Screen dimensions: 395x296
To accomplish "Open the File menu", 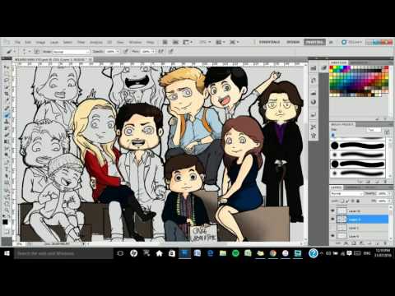I will [17, 42].
